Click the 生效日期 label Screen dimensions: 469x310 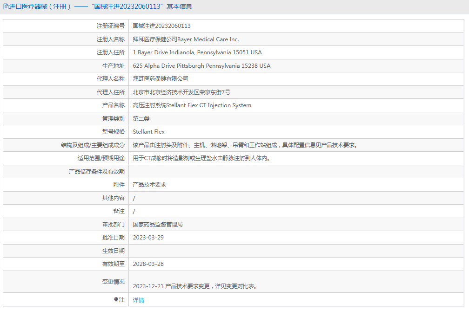114,251
